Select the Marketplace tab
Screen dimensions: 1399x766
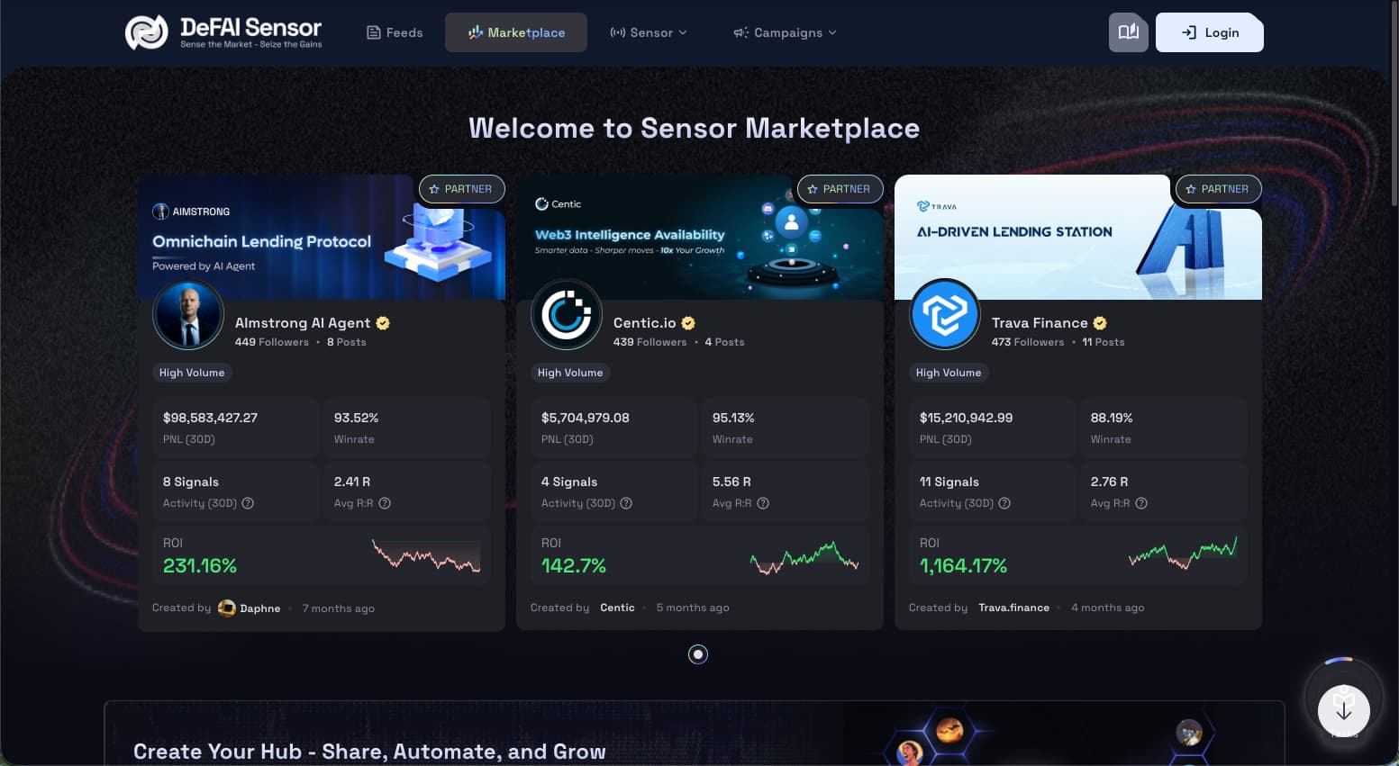pyautogui.click(x=516, y=32)
